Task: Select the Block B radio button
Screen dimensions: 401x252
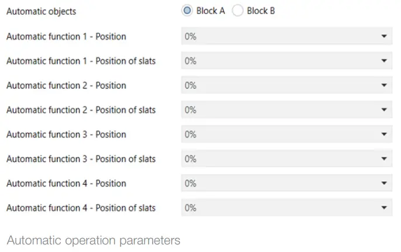Action: coord(237,11)
